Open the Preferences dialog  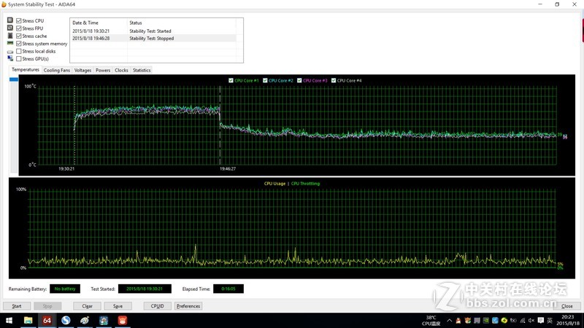coord(188,306)
